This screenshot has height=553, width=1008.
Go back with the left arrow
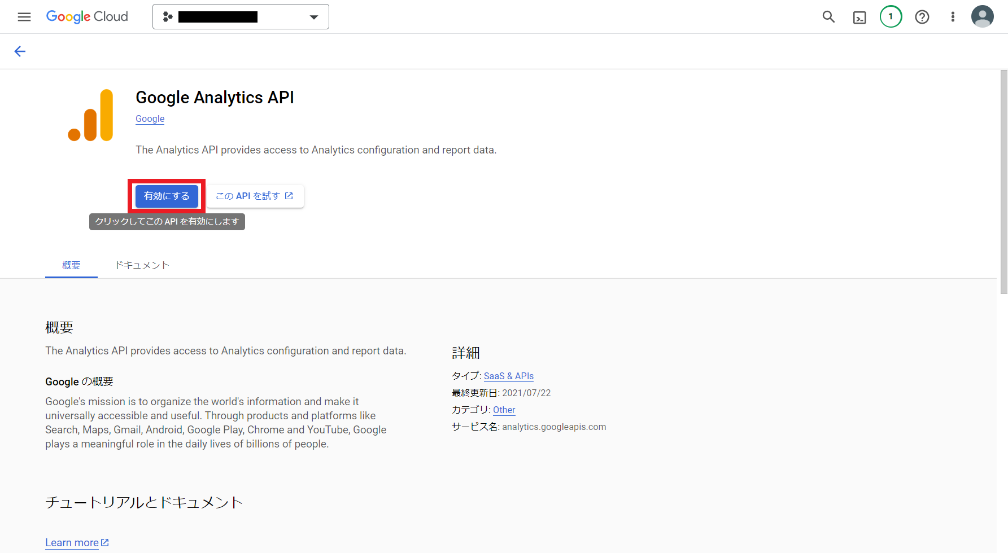click(20, 51)
